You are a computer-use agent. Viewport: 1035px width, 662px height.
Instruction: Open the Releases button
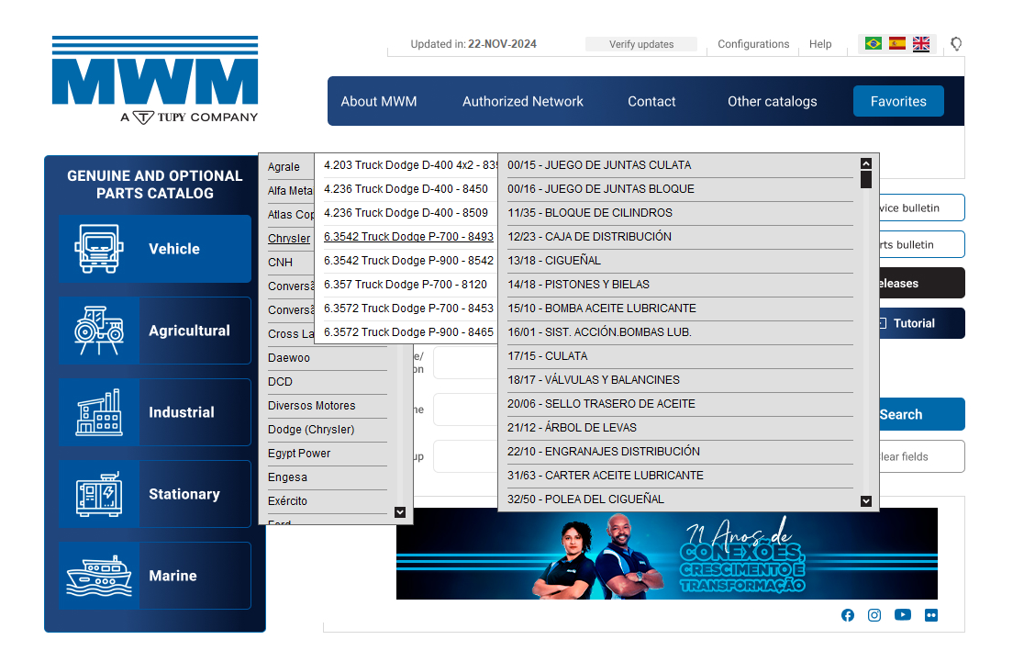click(x=922, y=284)
